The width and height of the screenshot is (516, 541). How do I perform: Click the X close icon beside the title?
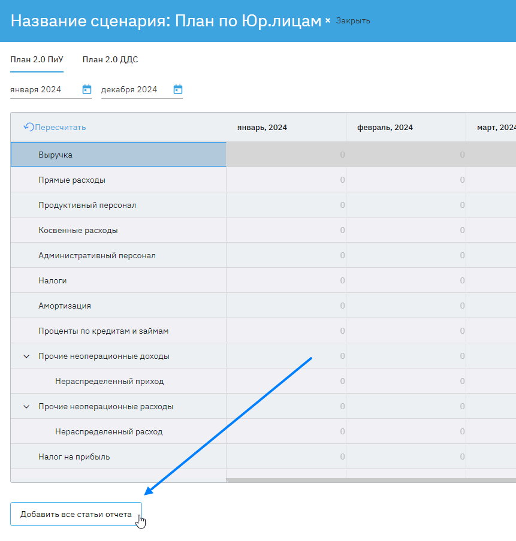(x=328, y=21)
